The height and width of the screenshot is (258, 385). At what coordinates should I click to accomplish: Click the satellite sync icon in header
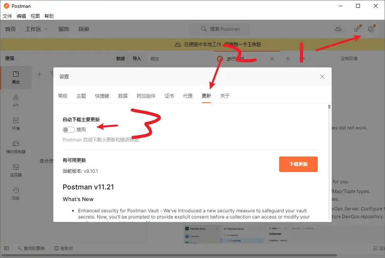click(x=357, y=29)
